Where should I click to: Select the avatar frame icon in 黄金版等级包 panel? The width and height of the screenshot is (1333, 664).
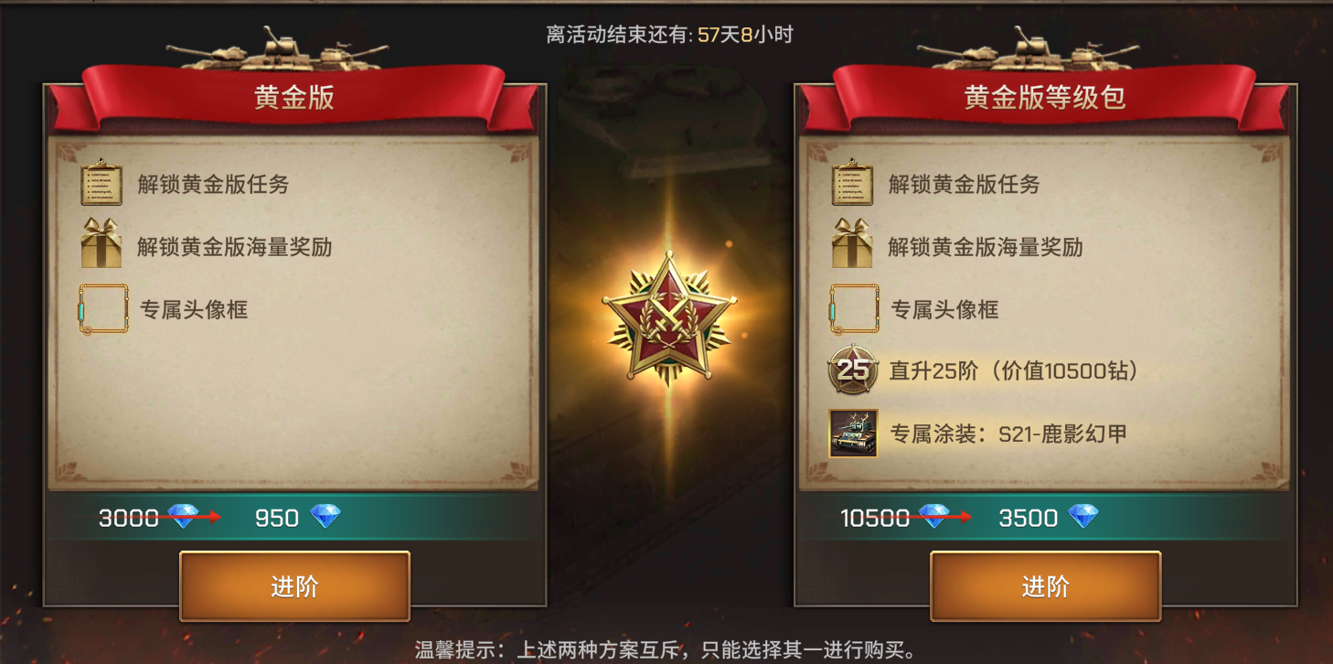click(853, 308)
